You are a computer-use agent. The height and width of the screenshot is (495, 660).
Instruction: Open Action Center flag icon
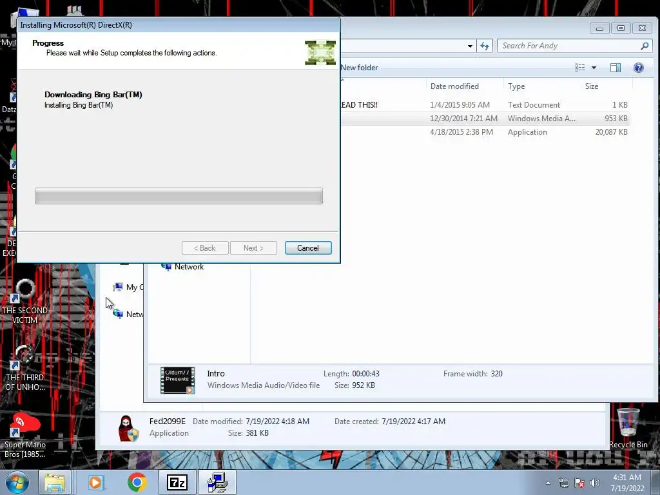tap(579, 483)
